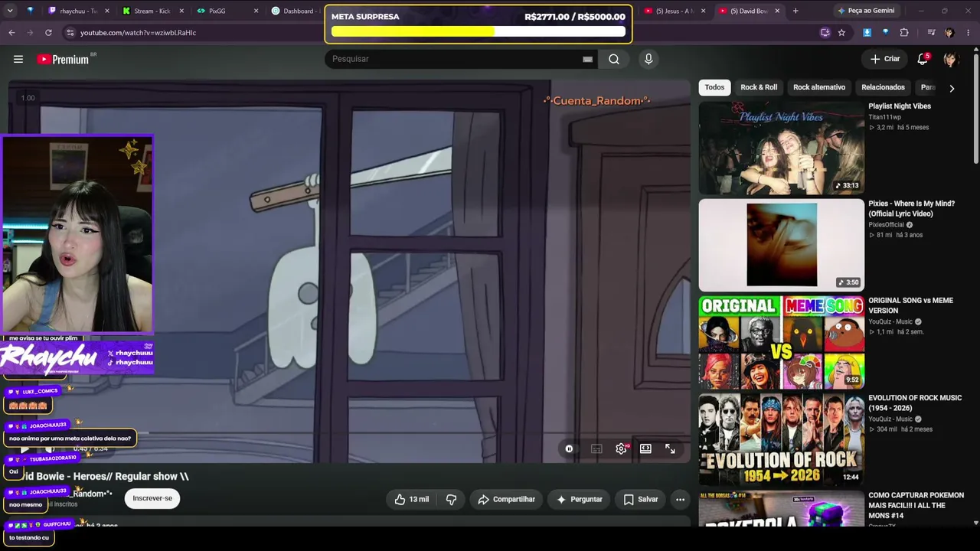Open the YouTube account avatar menu
Viewport: 980px width, 551px height.
point(950,59)
